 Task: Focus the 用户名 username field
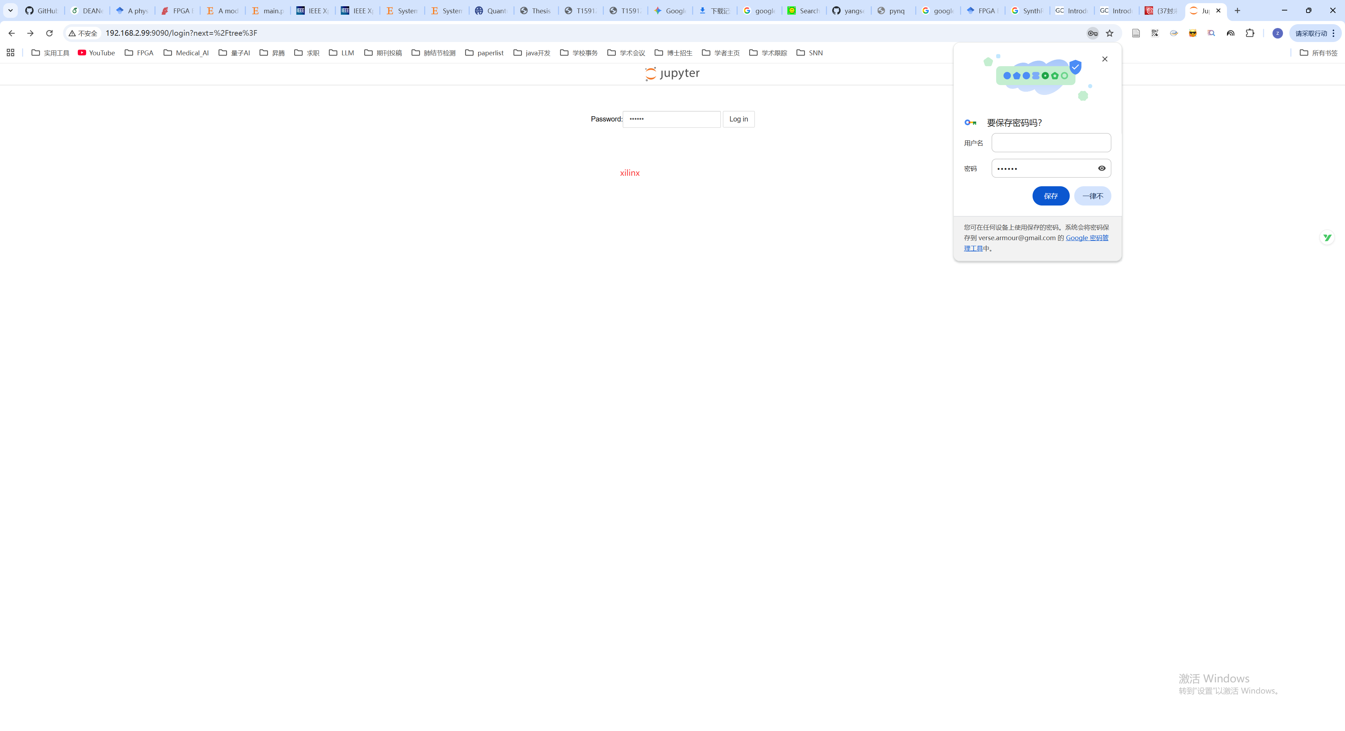tap(1050, 143)
